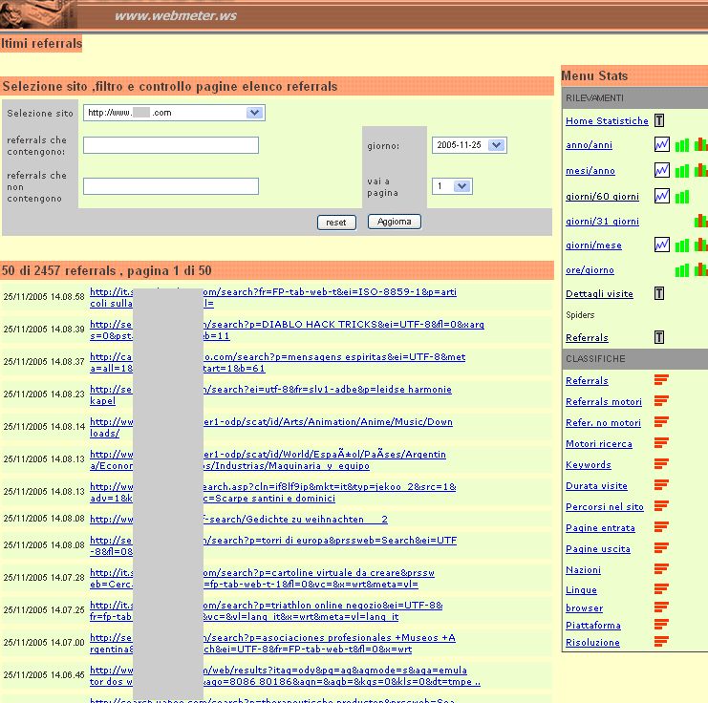Focus the 'referrals che non contengono' field
This screenshot has width=708, height=703.
click(x=171, y=186)
